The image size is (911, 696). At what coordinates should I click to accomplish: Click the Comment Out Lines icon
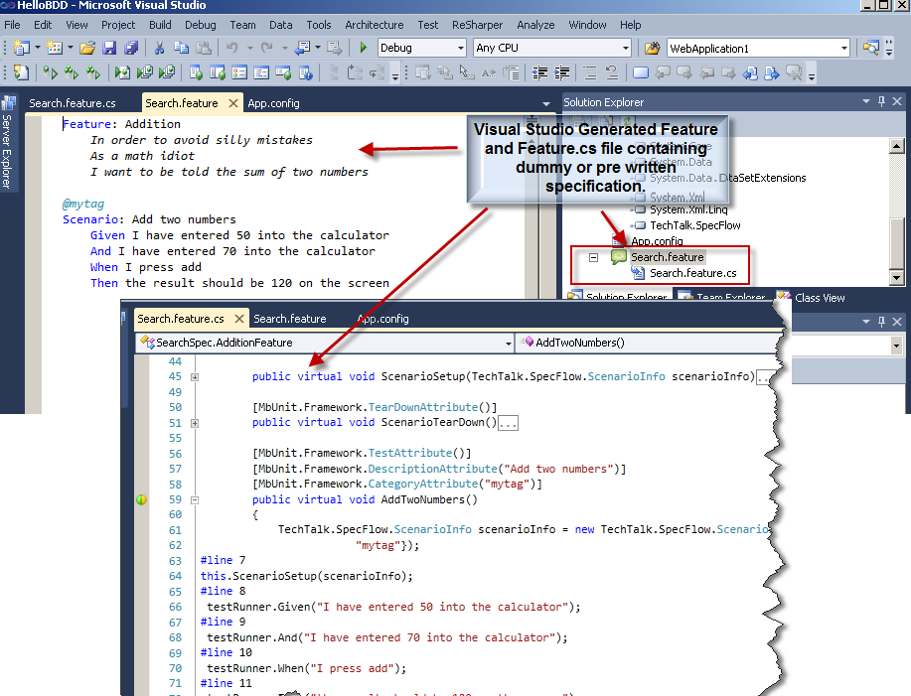590,72
